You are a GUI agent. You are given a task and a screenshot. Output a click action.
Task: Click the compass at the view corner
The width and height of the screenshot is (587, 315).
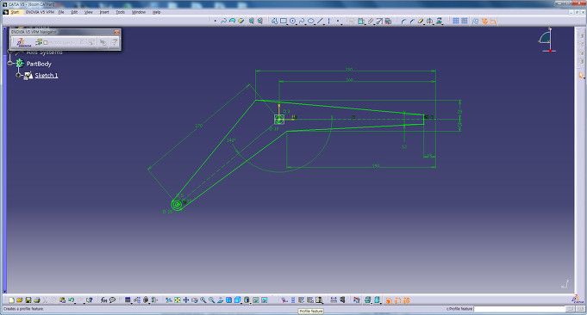click(x=547, y=40)
